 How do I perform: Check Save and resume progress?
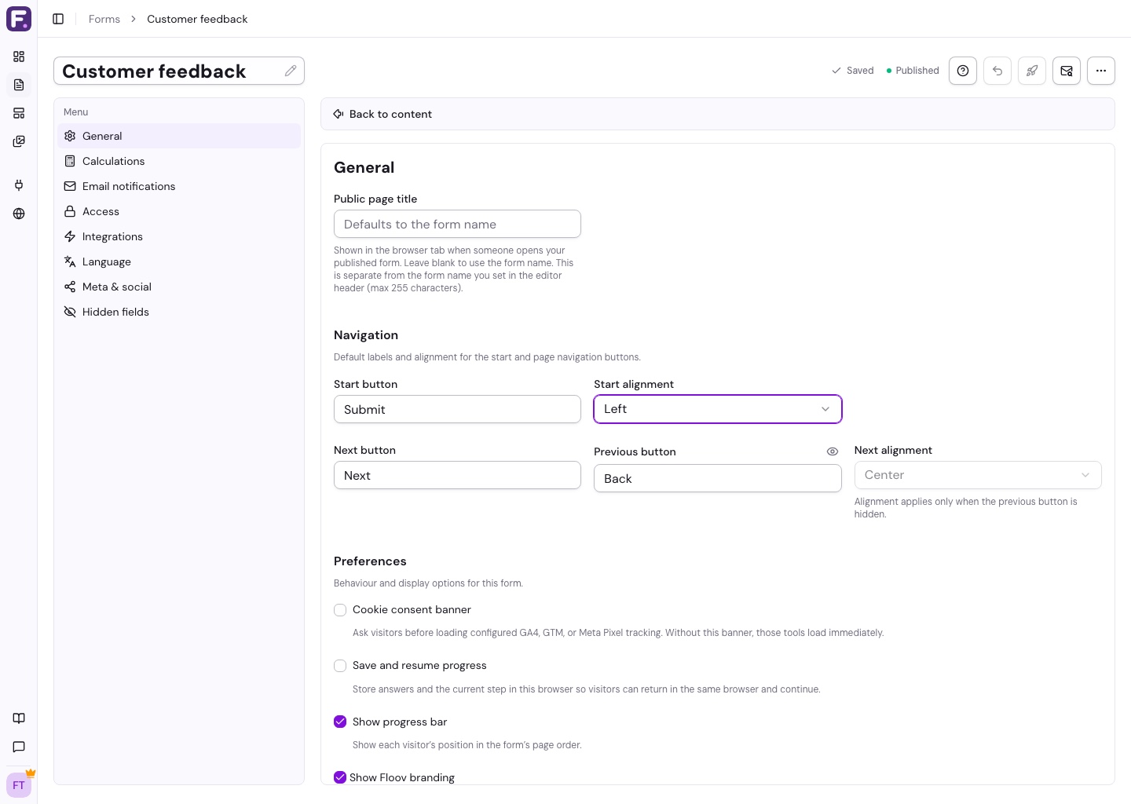pos(340,666)
